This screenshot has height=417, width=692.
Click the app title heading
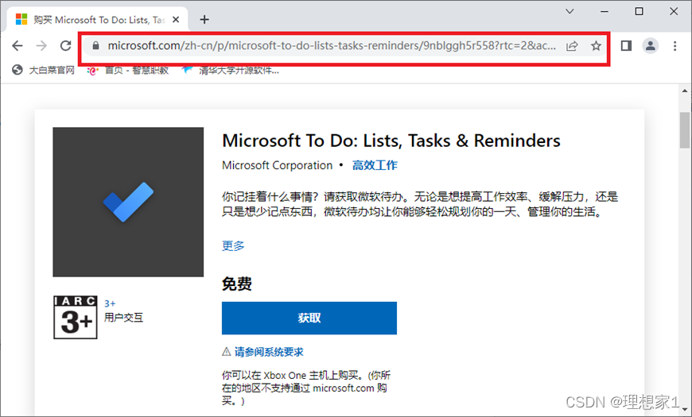pyautogui.click(x=391, y=141)
